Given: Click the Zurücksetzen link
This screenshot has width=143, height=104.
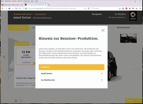Looking at the screenshot, I should pos(40,14).
